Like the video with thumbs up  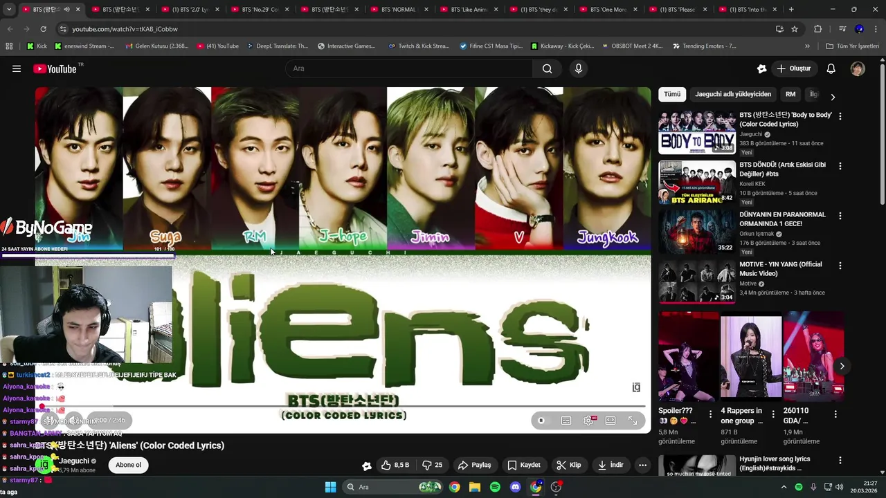(x=395, y=465)
